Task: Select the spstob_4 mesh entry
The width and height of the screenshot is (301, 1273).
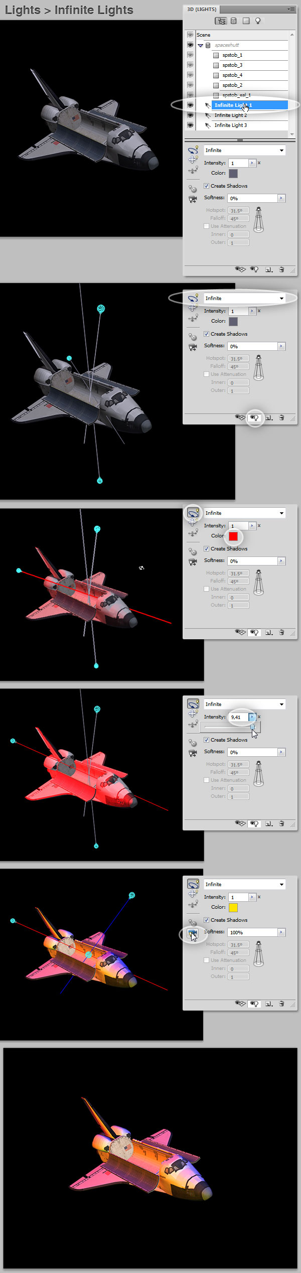Action: pyautogui.click(x=232, y=75)
